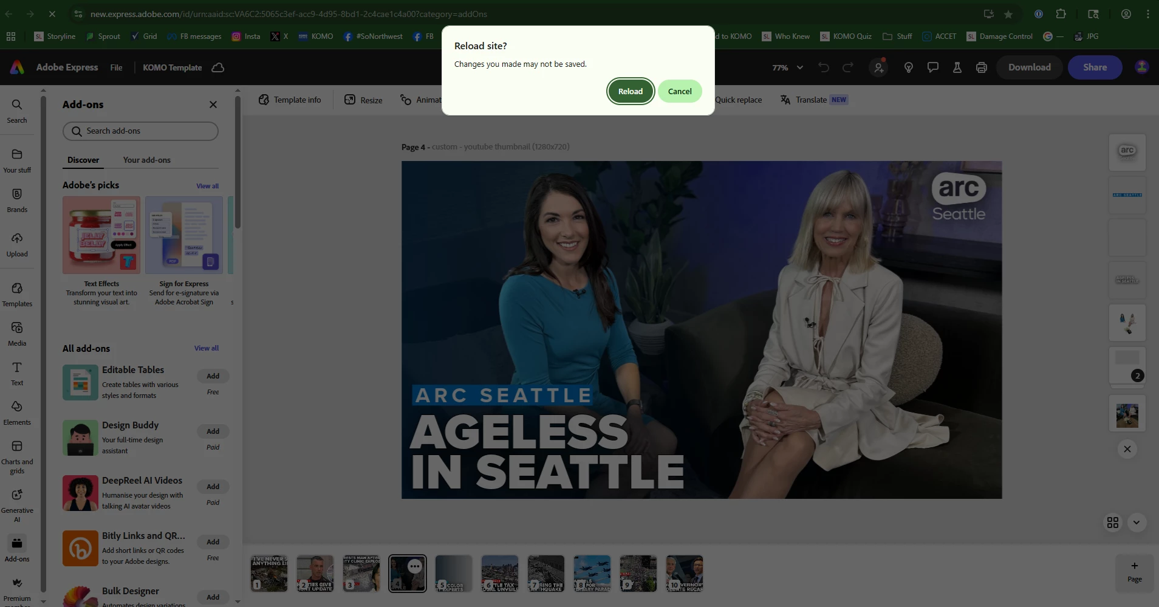Add the DeepReel AI Videos add-on

click(x=213, y=487)
